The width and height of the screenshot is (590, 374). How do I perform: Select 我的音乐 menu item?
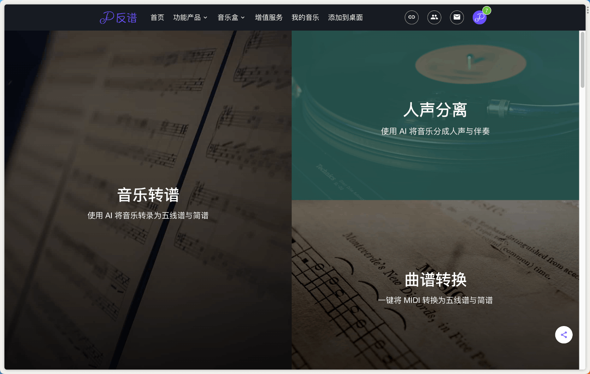click(x=305, y=17)
